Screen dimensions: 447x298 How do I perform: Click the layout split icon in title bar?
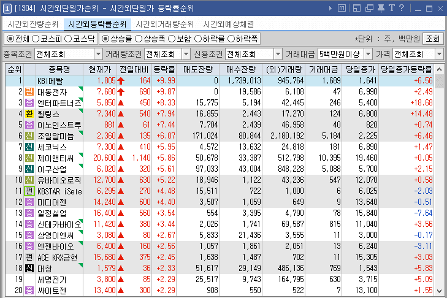[x=357, y=8]
